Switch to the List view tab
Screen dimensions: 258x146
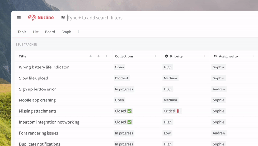click(36, 32)
